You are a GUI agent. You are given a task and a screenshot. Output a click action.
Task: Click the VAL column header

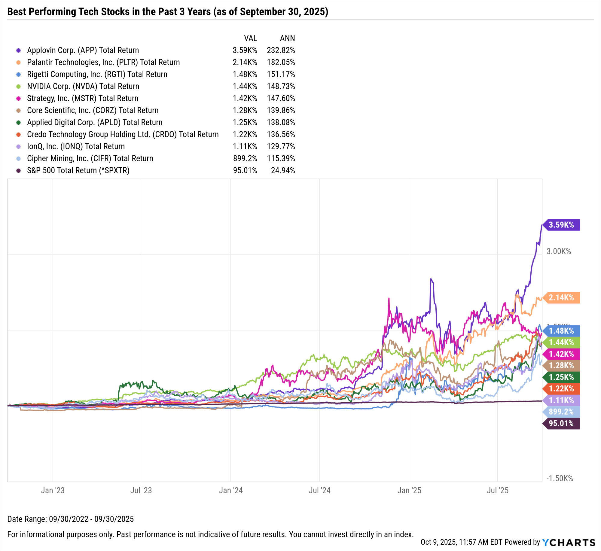(250, 38)
